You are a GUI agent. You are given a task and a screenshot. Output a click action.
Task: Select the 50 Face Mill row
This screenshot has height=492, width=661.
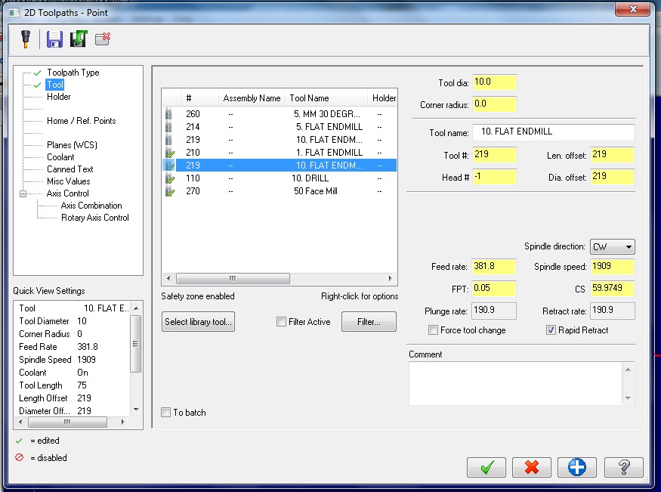279,191
